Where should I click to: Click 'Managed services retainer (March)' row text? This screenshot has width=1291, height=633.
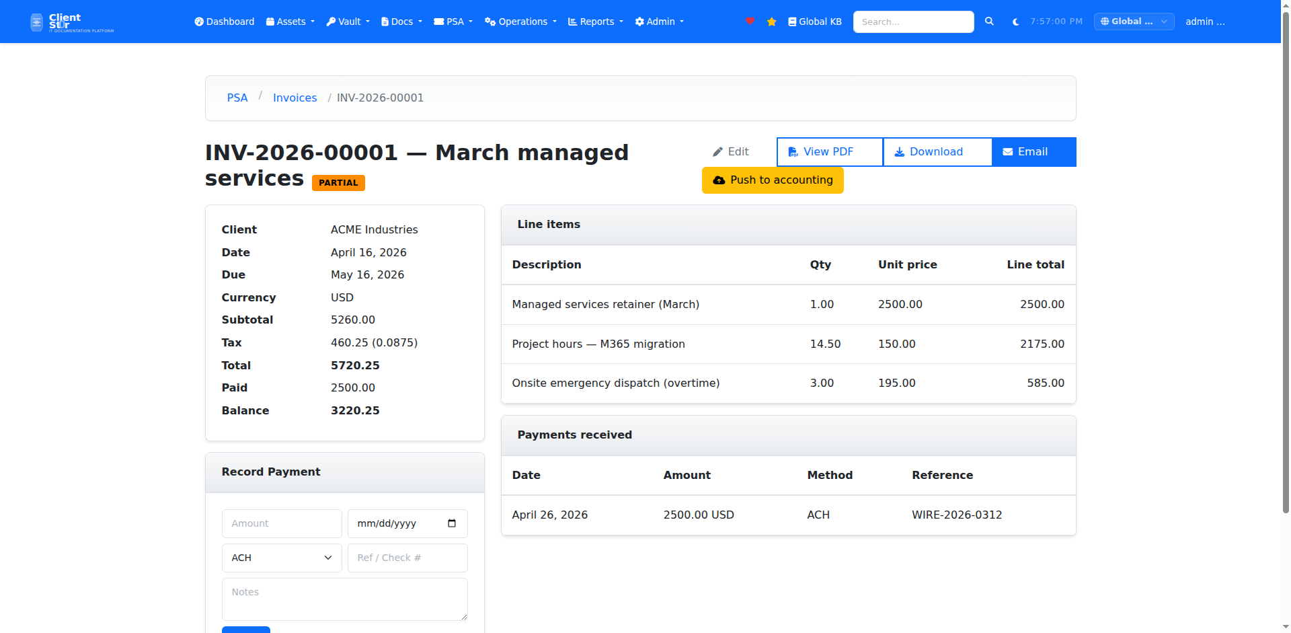click(605, 305)
